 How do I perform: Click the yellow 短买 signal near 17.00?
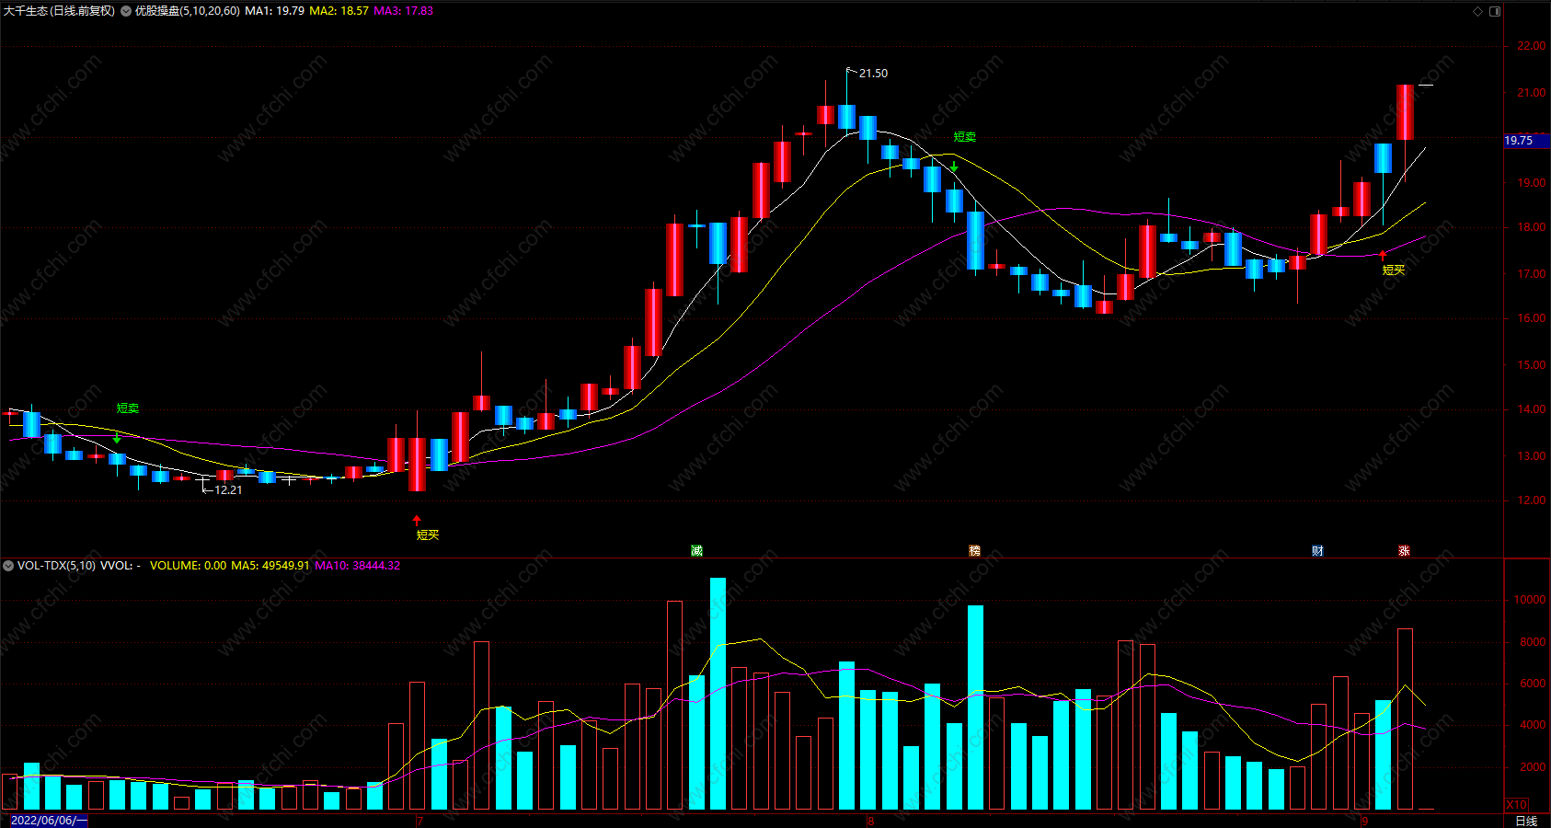point(1394,270)
